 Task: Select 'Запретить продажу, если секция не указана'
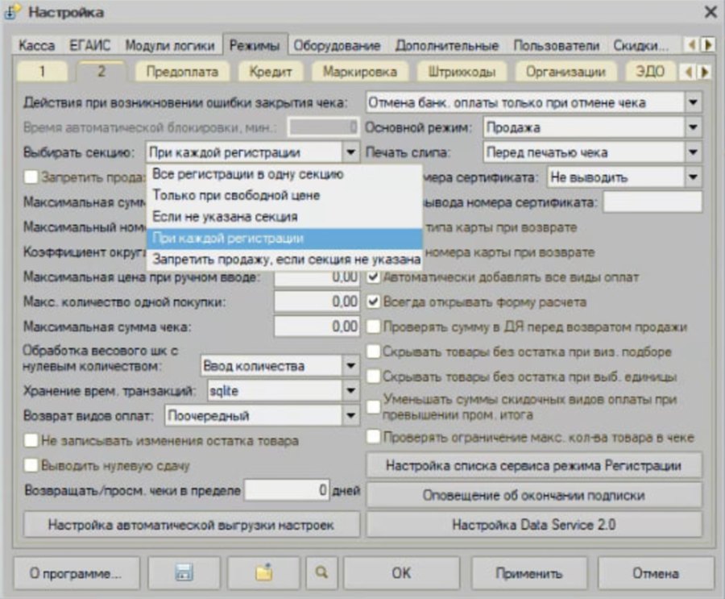(284, 260)
